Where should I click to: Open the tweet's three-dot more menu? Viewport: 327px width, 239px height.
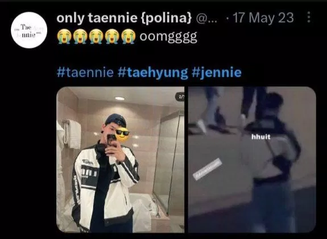point(309,17)
